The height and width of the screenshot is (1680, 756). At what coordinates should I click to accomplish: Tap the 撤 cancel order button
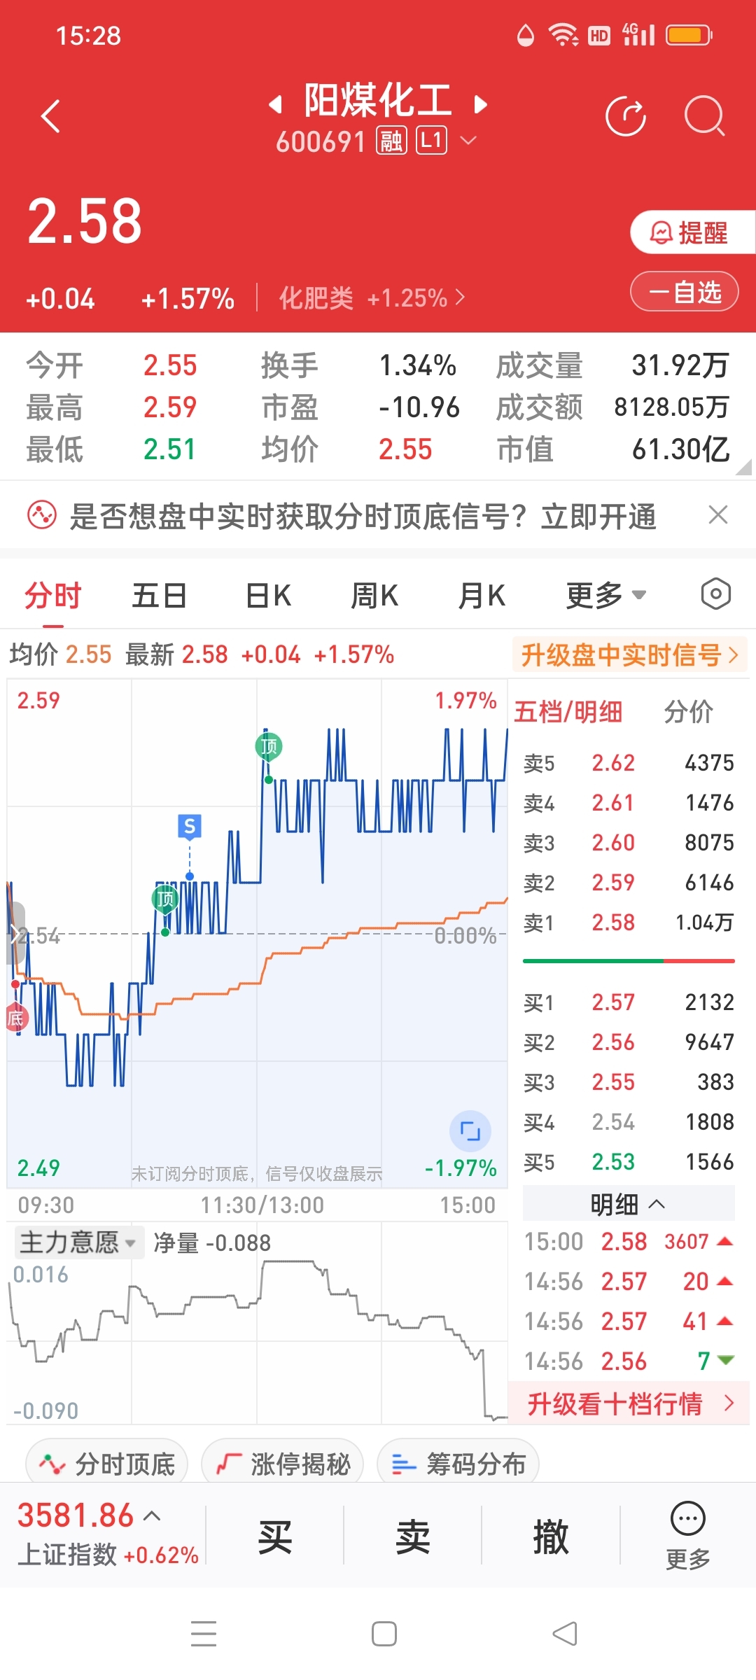550,1536
